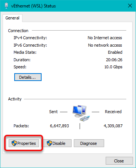136x168 pixels.
Task: Click the Media State Enabled value
Action: (115, 52)
